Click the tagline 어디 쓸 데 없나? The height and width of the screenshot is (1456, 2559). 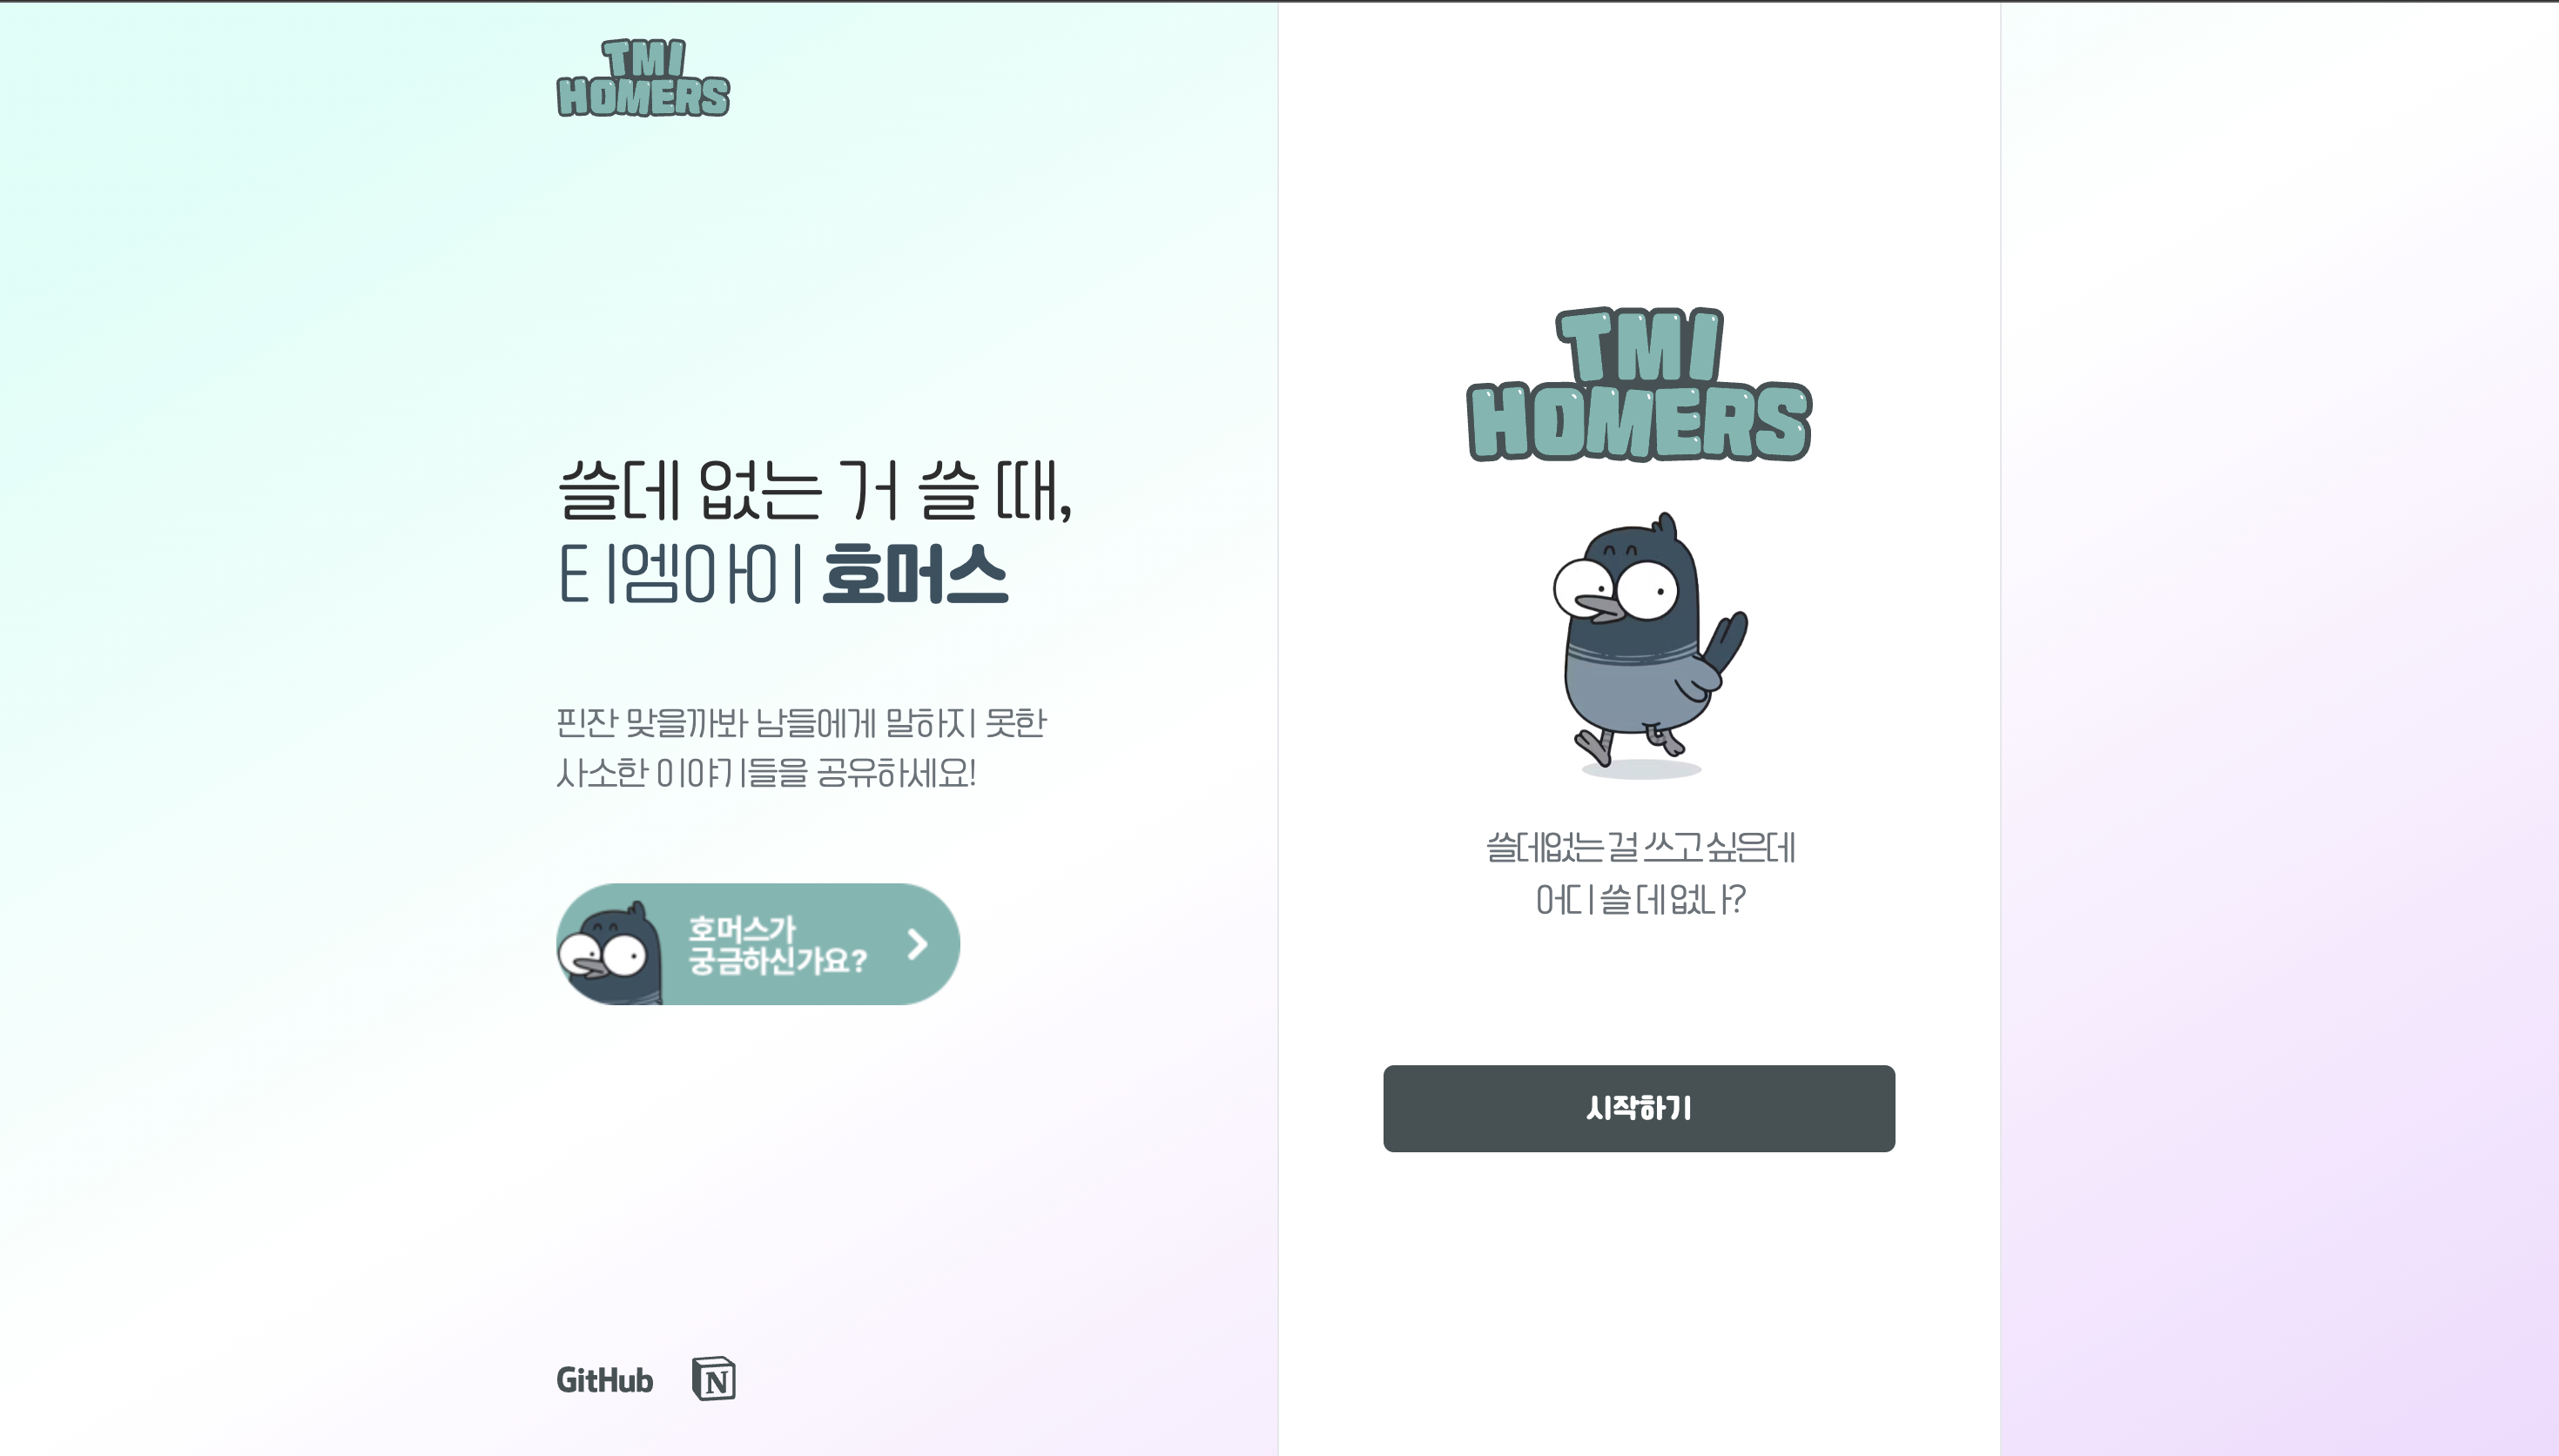1640,899
